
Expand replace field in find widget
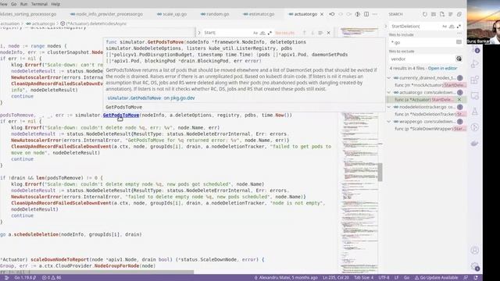tap(199, 33)
